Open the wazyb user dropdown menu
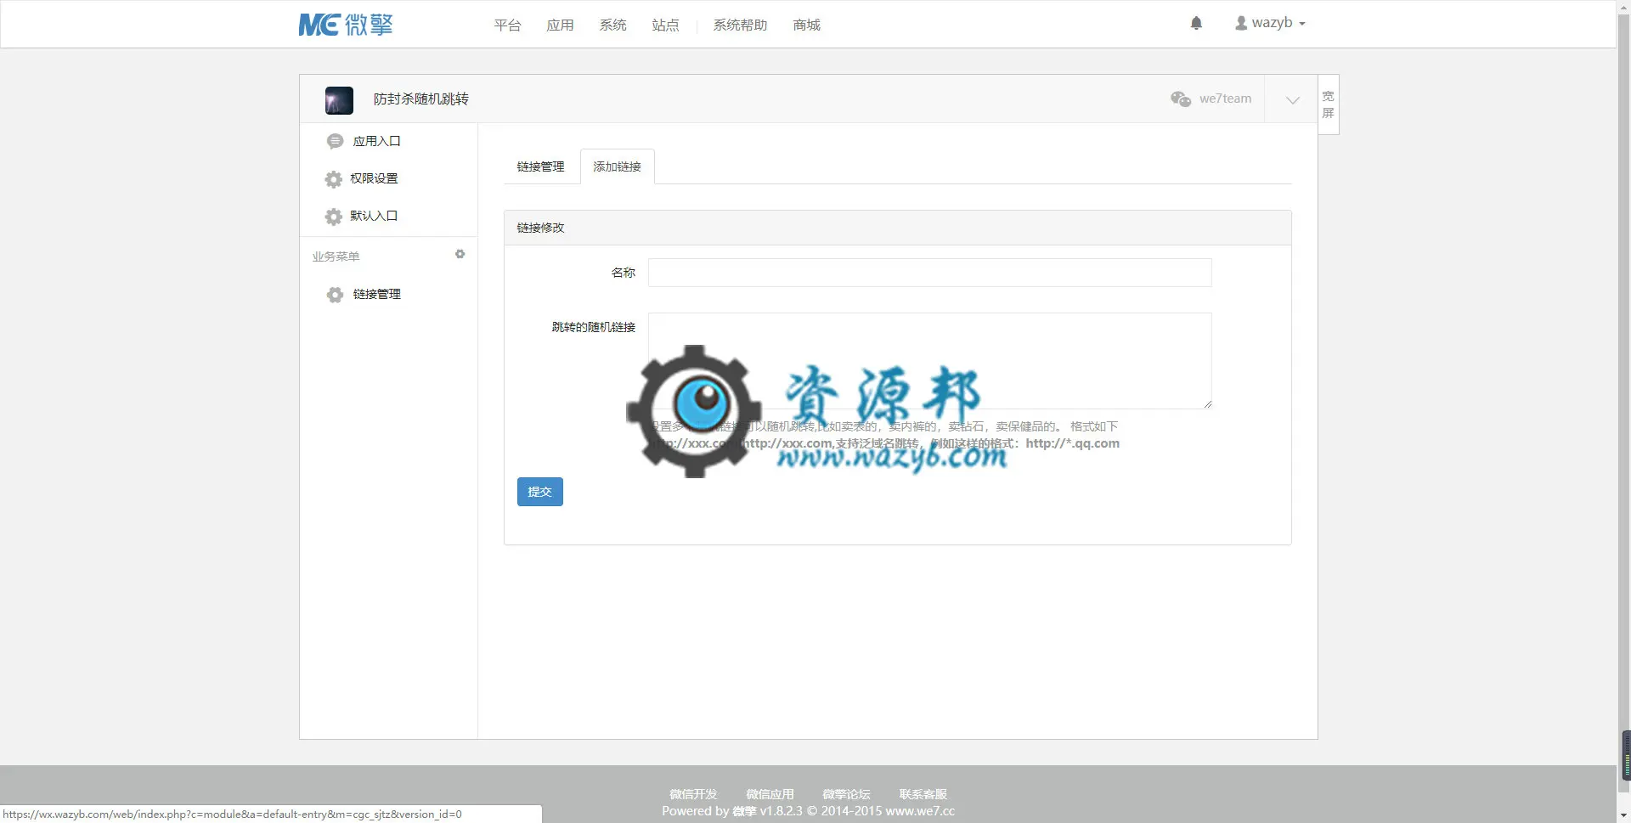Viewport: 1631px width, 823px height. click(1270, 23)
